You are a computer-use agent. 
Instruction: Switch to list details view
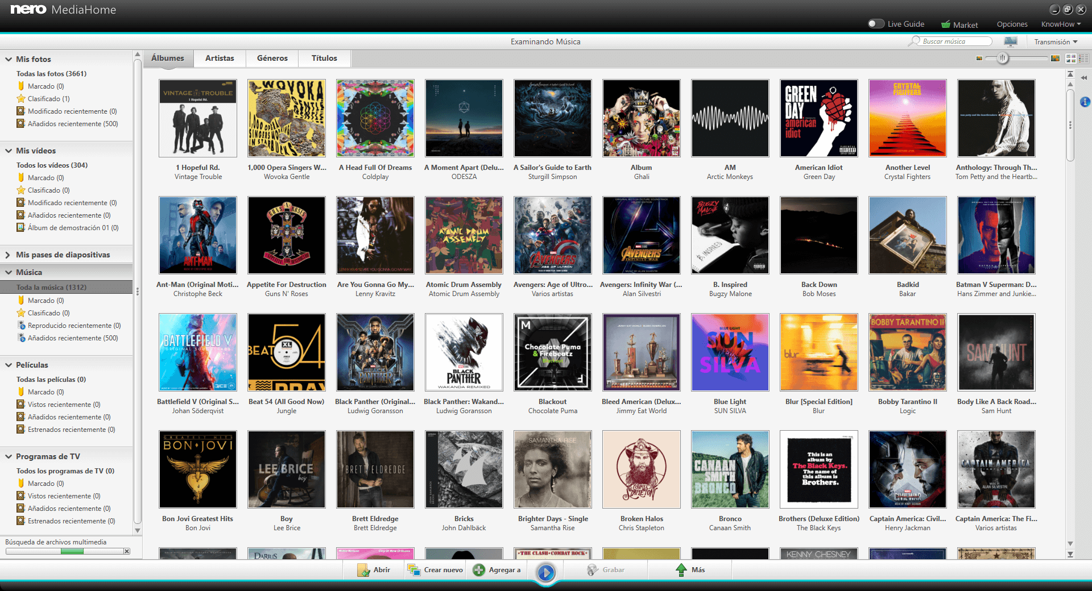tap(1083, 59)
